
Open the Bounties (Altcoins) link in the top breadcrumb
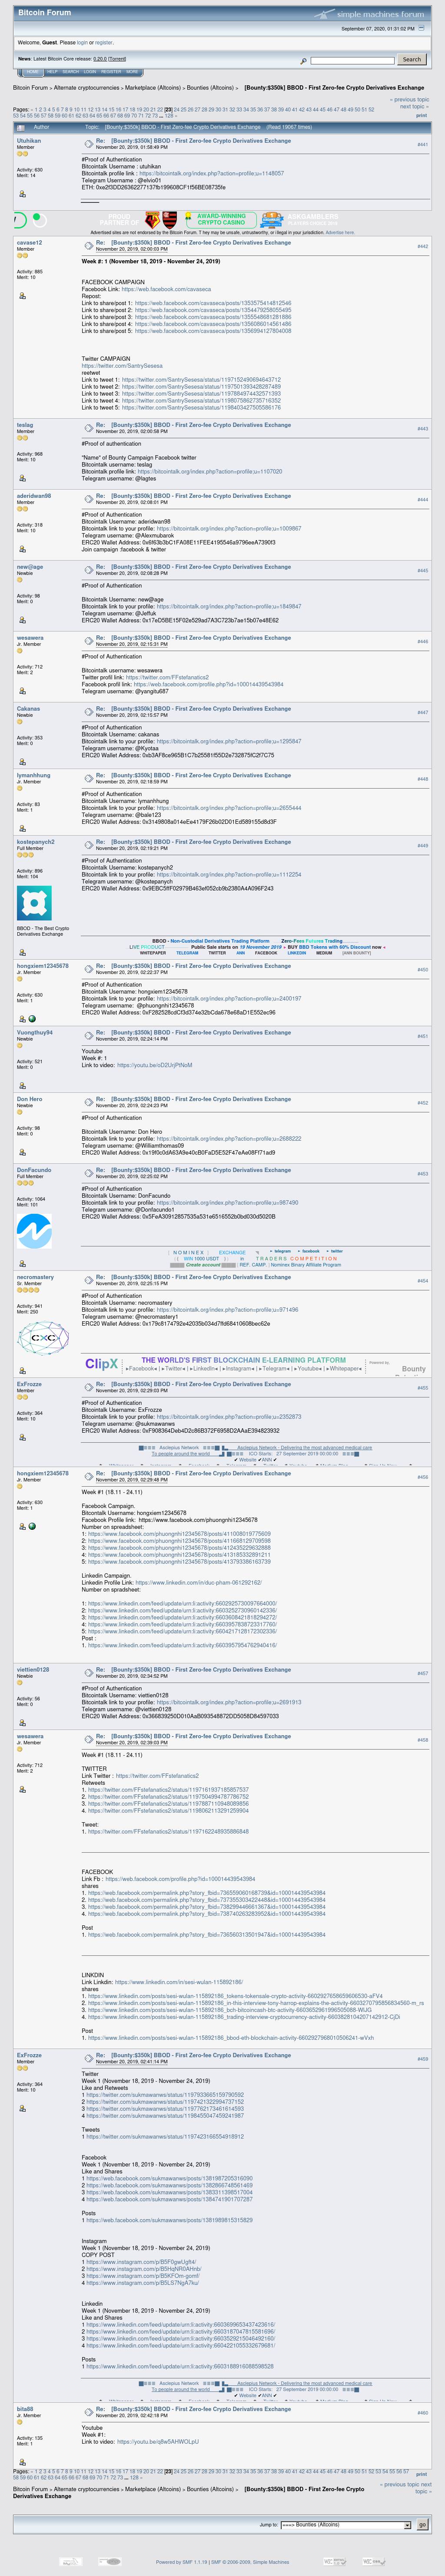pos(209,88)
